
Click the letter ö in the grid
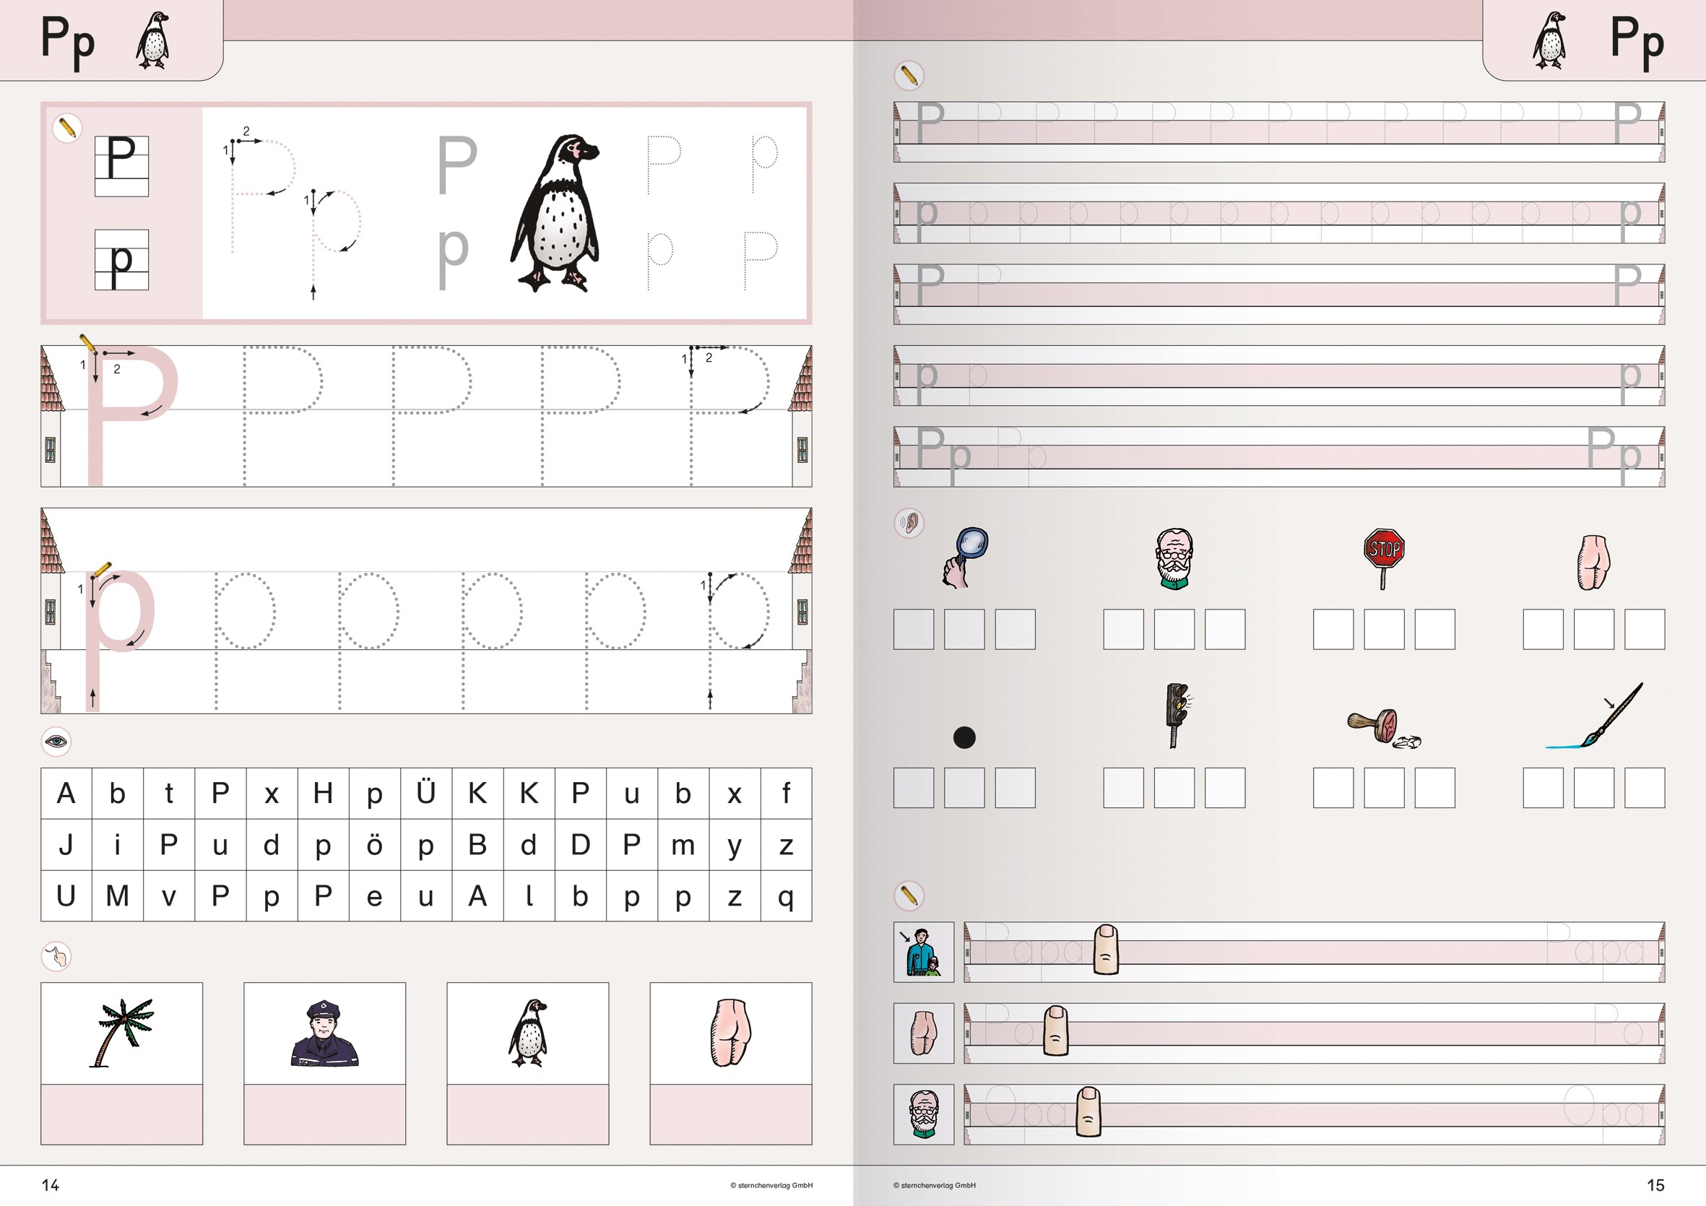pyautogui.click(x=374, y=845)
